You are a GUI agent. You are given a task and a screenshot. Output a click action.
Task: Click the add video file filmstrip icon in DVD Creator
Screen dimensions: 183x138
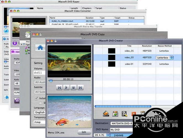coord(106,114)
